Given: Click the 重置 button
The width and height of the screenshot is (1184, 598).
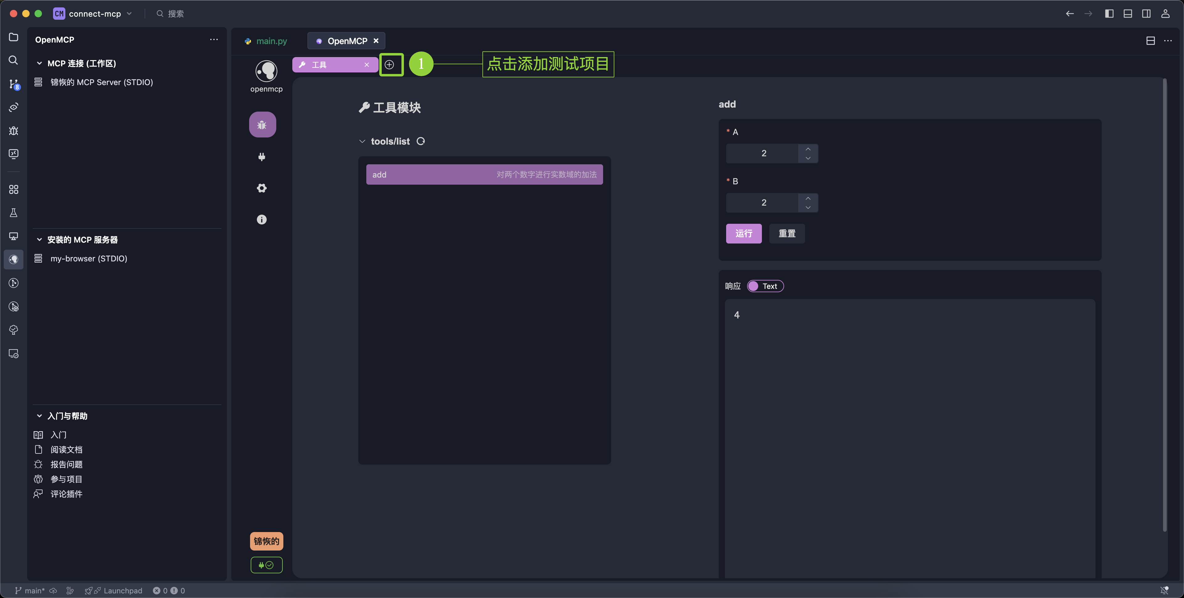Looking at the screenshot, I should (x=787, y=234).
